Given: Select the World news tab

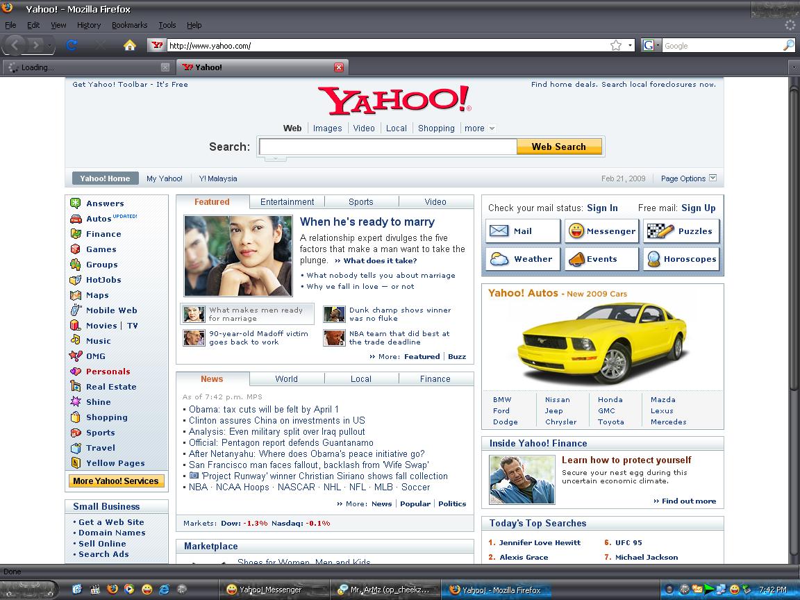Looking at the screenshot, I should click(x=286, y=379).
